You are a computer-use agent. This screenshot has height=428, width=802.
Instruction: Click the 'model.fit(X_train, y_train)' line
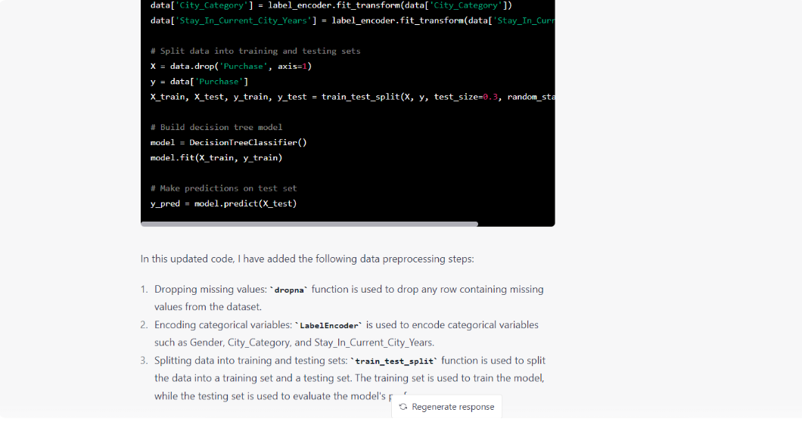pyautogui.click(x=216, y=158)
